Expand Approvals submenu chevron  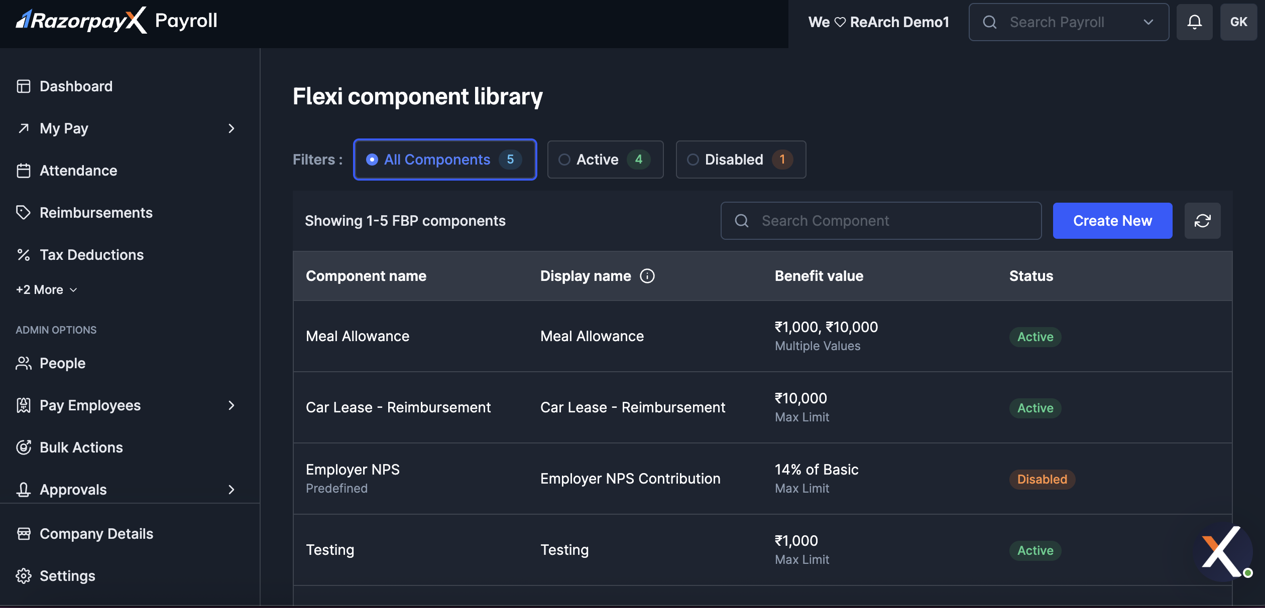pyautogui.click(x=231, y=490)
